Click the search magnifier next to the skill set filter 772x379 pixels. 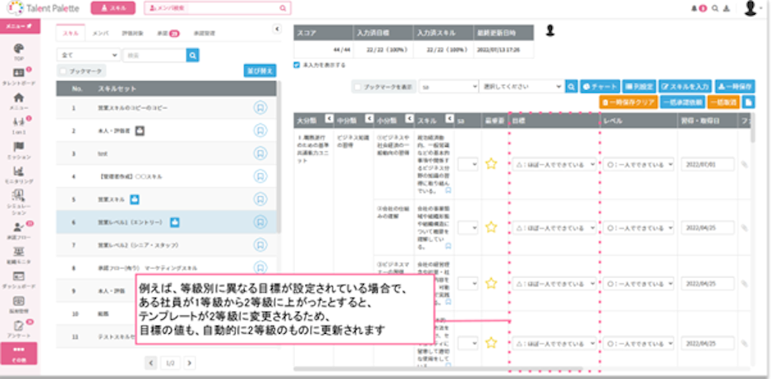tap(193, 55)
